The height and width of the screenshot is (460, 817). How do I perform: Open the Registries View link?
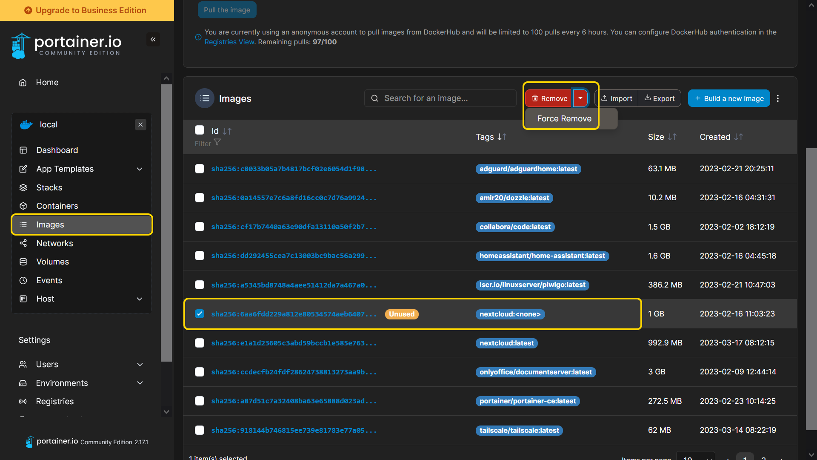(x=229, y=42)
